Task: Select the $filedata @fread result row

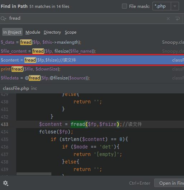Action: 92,78
